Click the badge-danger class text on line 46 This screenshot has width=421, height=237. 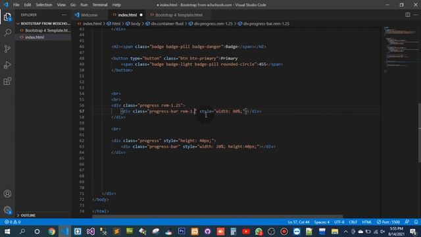207,47
